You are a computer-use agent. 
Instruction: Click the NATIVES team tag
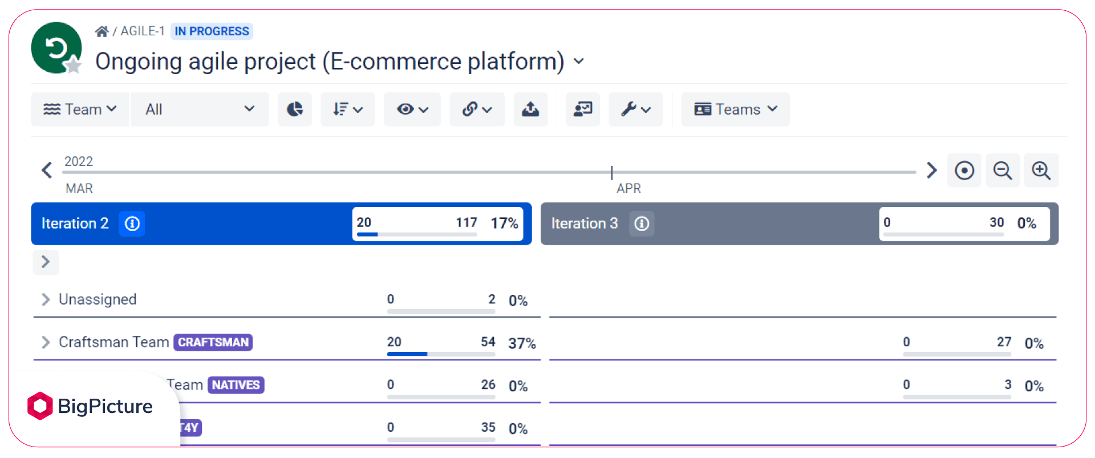tap(236, 385)
